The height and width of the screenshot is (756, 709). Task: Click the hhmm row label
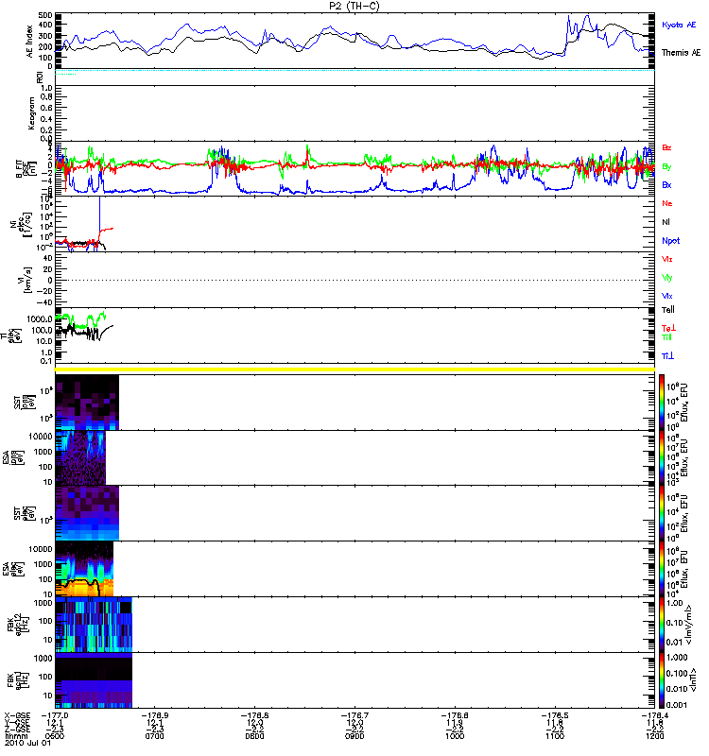coord(14,736)
